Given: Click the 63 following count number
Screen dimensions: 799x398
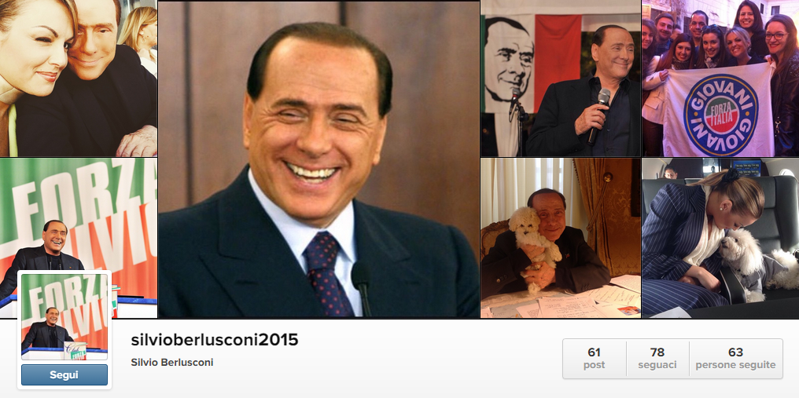Looking at the screenshot, I should 735,352.
